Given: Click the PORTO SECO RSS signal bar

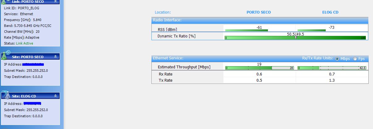Looking at the screenshot, I should click(246, 30).
